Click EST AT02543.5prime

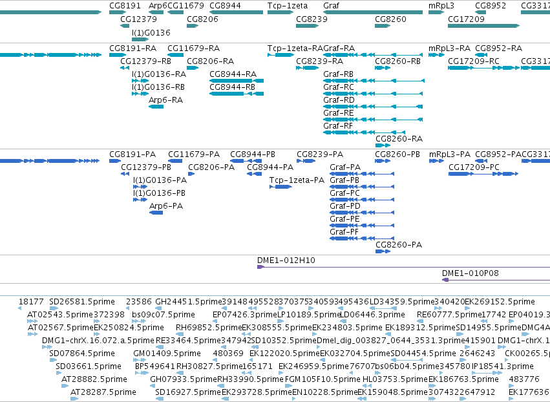32,321
